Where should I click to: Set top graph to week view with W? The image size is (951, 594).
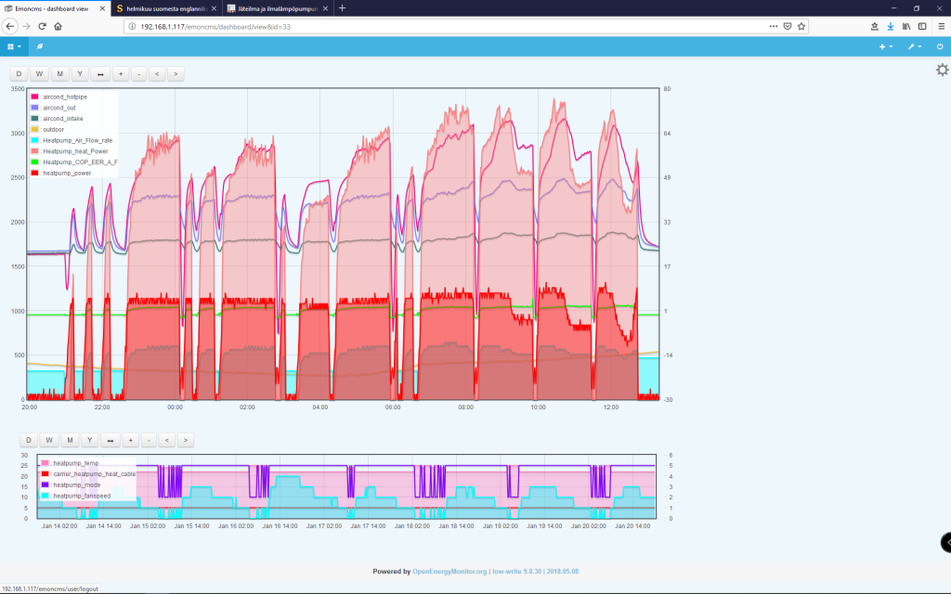39,73
